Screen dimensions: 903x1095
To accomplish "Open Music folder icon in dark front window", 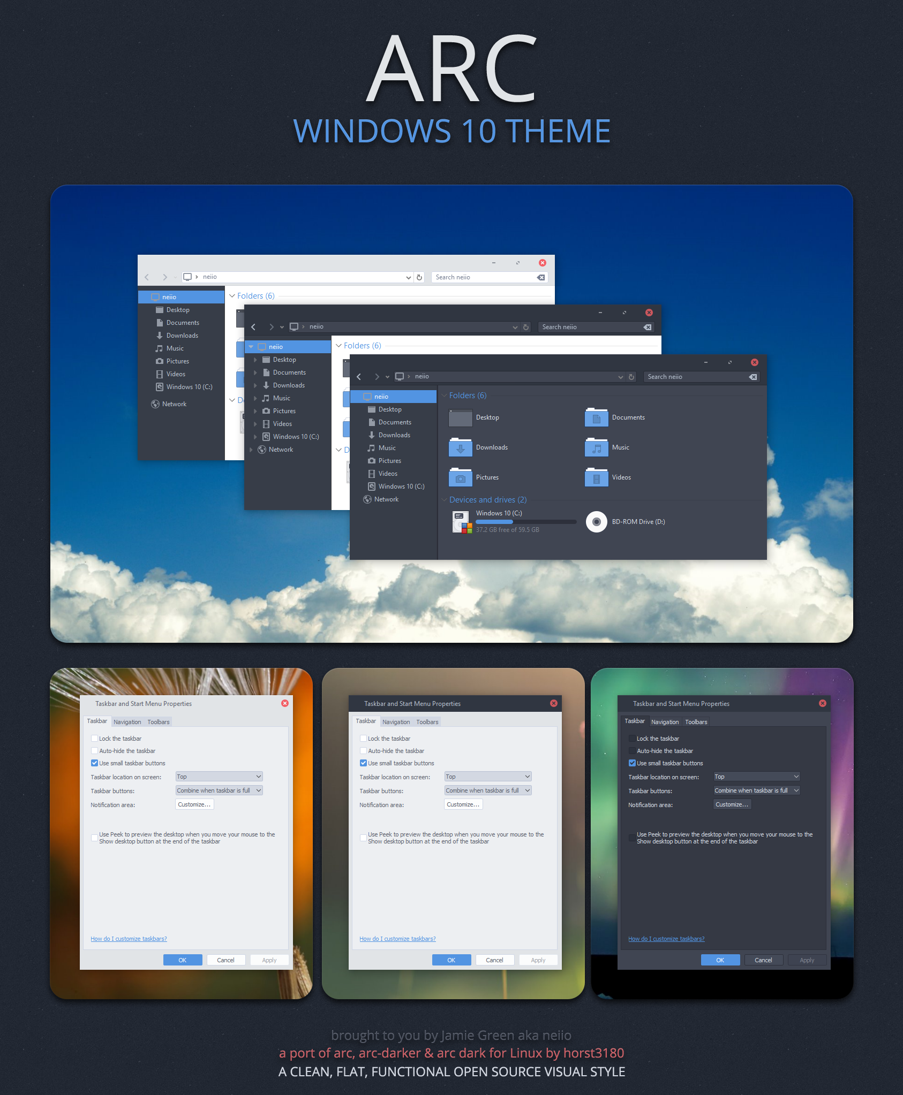I will click(597, 447).
